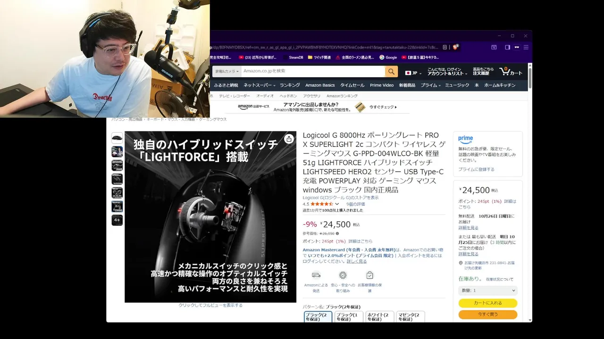Viewport: 604px width, 339px height.
Task: Toggle the browser sidebar panel icon
Action: point(508,47)
